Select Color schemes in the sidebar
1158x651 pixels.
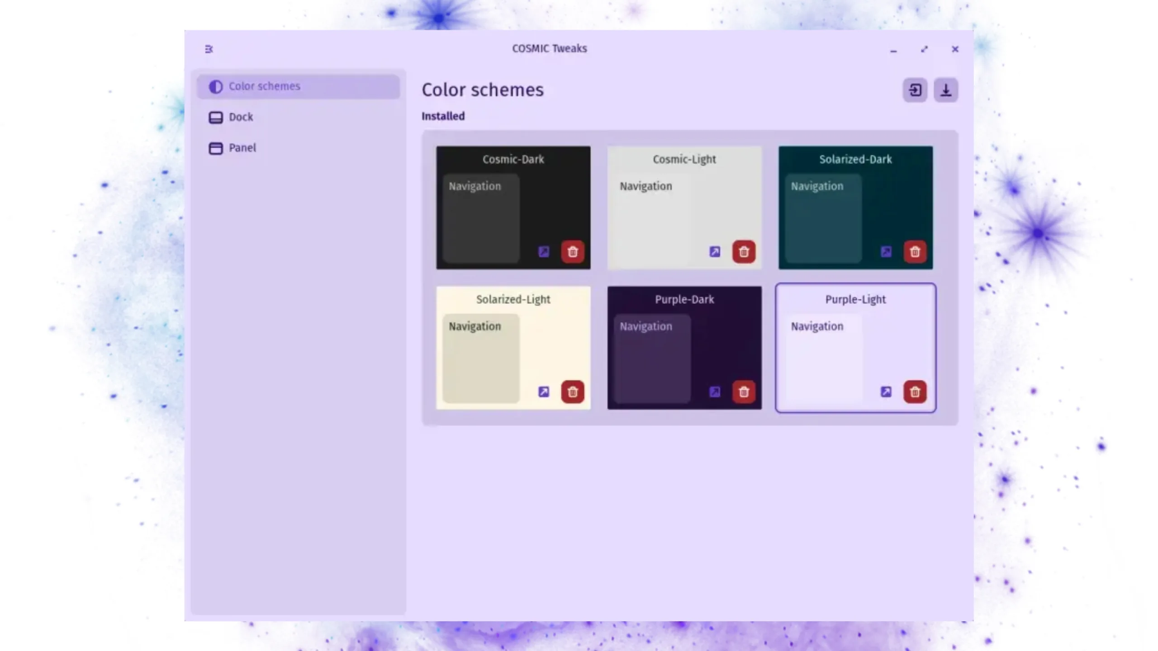coord(299,86)
